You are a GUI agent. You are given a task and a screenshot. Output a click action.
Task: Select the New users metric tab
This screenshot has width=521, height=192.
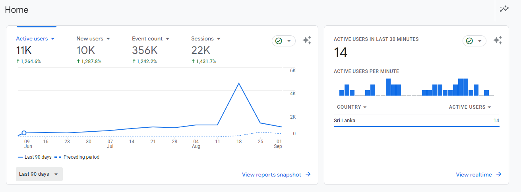[93, 38]
